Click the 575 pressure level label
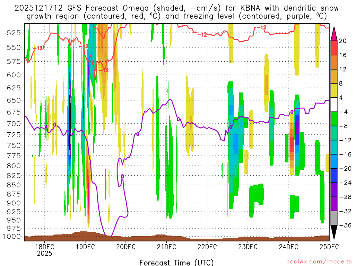 click(x=14, y=62)
